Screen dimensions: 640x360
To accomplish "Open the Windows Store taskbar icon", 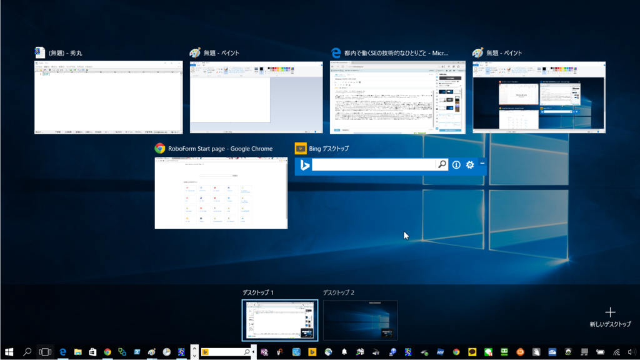I will pos(92,352).
